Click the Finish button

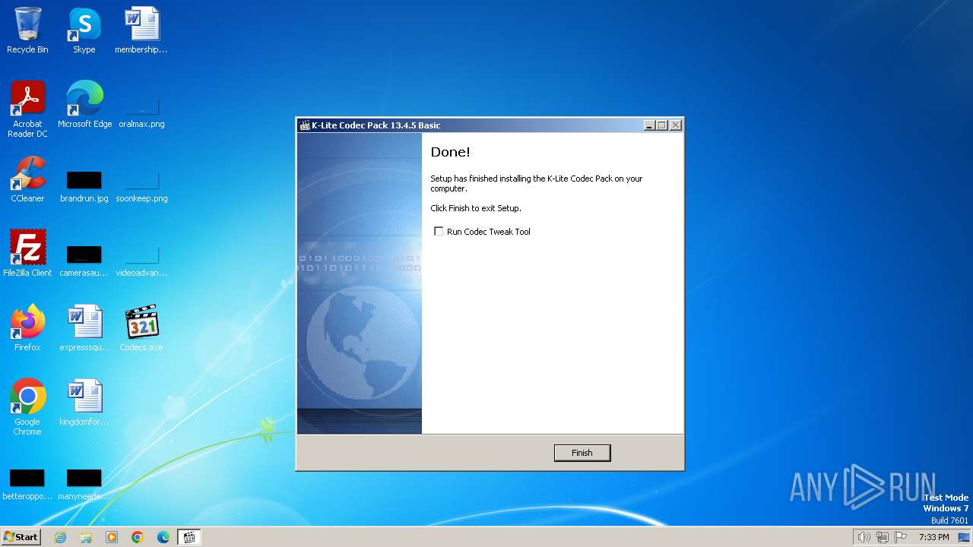tap(582, 453)
